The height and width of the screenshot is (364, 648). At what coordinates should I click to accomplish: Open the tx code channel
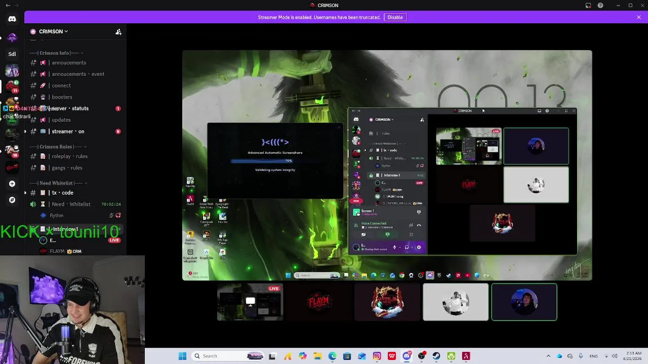pos(75,193)
